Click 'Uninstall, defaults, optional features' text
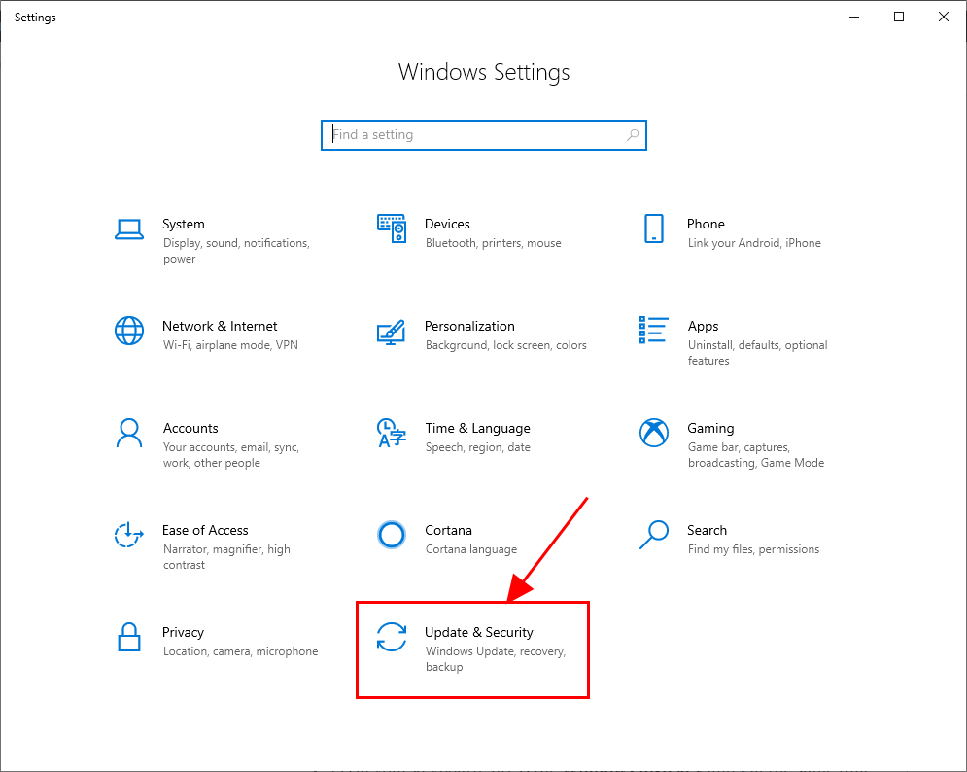The height and width of the screenshot is (772, 967). pyautogui.click(x=757, y=352)
